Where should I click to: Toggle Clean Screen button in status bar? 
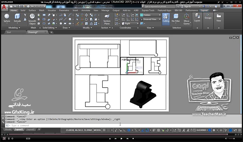tap(235, 130)
